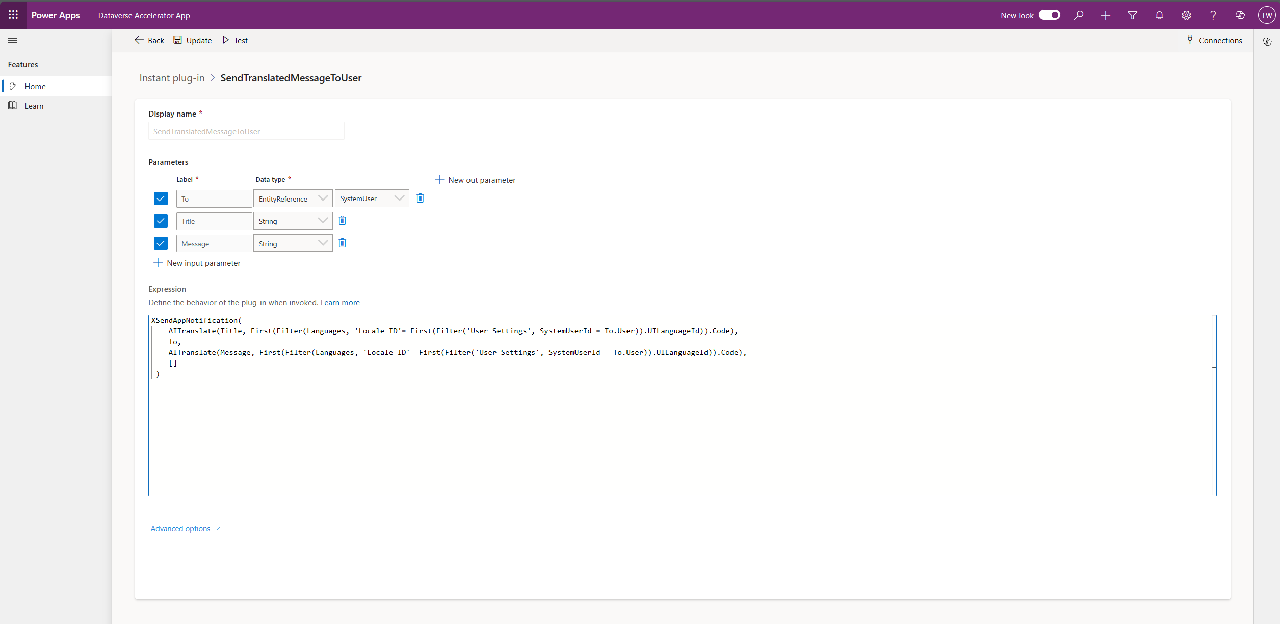Open the Learn more link
The width and height of the screenshot is (1280, 624).
(340, 303)
